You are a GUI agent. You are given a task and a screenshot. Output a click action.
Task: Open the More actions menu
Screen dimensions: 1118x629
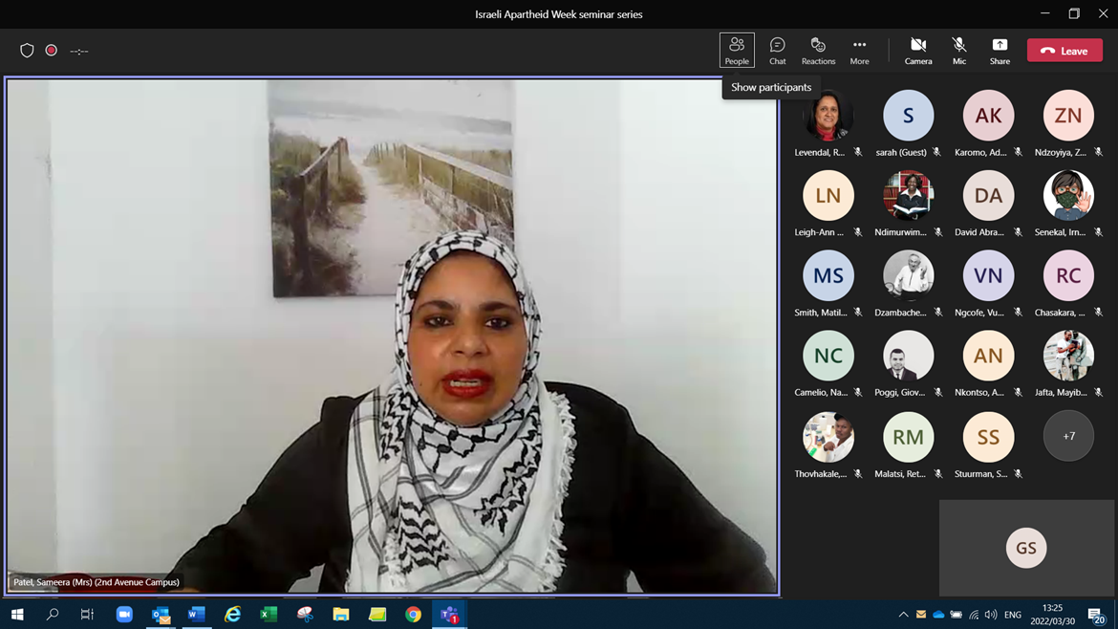(859, 51)
